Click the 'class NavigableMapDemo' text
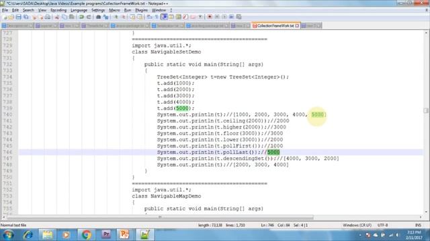The image size is (430, 241). click(167, 196)
